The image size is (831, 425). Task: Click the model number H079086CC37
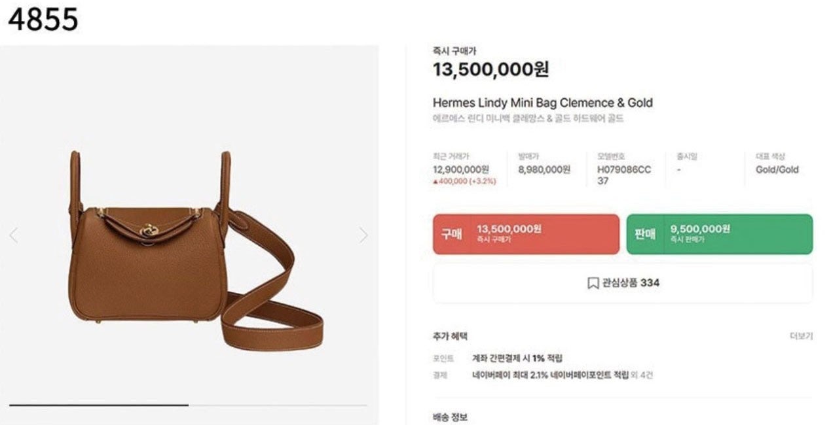pyautogui.click(x=623, y=175)
